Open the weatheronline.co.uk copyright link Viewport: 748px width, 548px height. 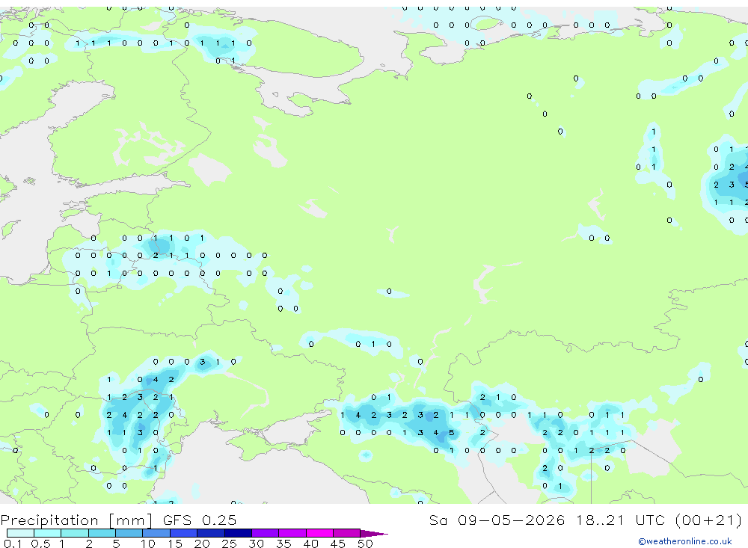684,541
